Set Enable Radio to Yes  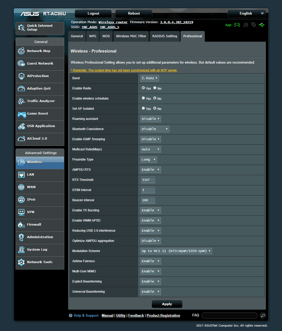point(143,88)
